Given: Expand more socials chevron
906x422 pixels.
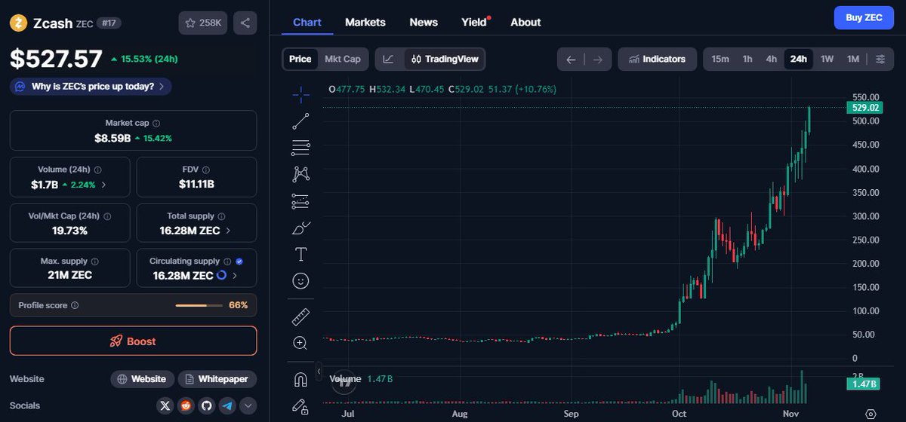Looking at the screenshot, I should 248,406.
